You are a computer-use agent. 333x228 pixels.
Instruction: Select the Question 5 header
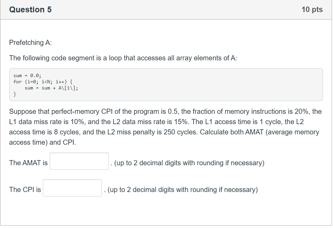pos(30,10)
